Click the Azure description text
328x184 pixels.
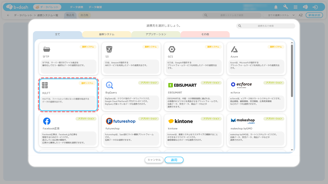click(x=255, y=65)
